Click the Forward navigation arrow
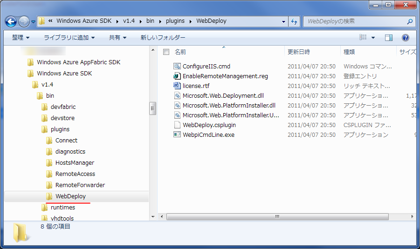This screenshot has height=249, width=420. coord(24,22)
